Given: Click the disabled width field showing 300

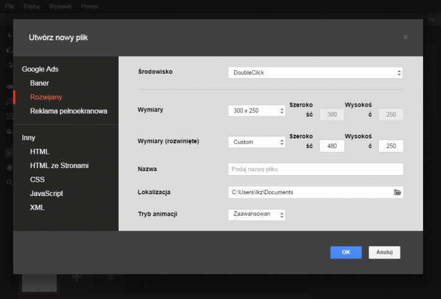Looking at the screenshot, I should point(332,115).
